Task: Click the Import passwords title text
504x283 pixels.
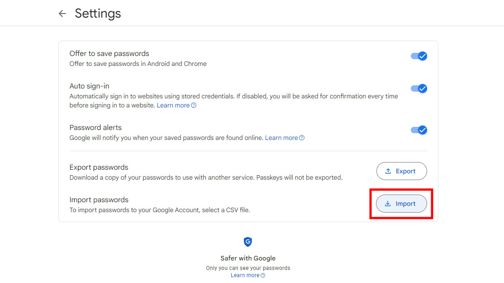Action: tap(99, 199)
